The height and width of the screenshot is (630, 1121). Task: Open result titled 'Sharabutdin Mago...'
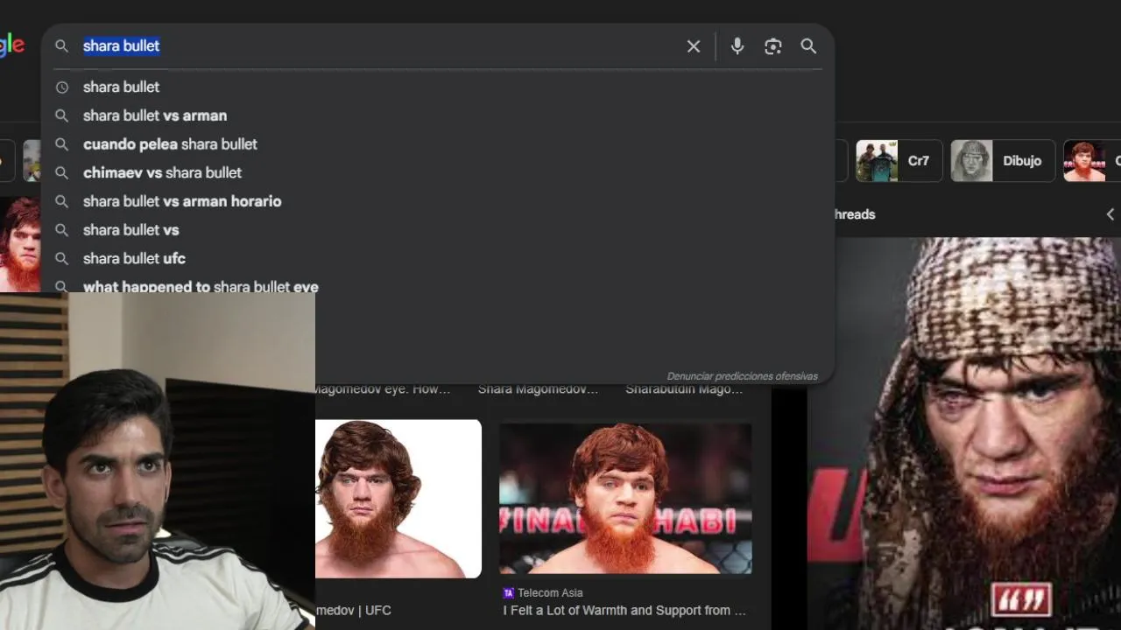tap(684, 389)
